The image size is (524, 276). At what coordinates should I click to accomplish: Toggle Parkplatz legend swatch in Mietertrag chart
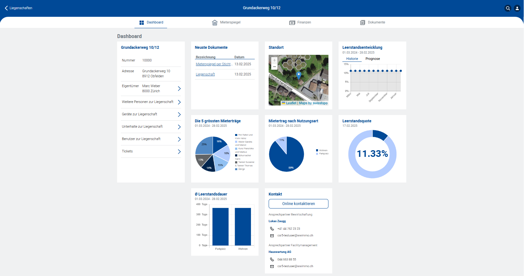[317, 154]
